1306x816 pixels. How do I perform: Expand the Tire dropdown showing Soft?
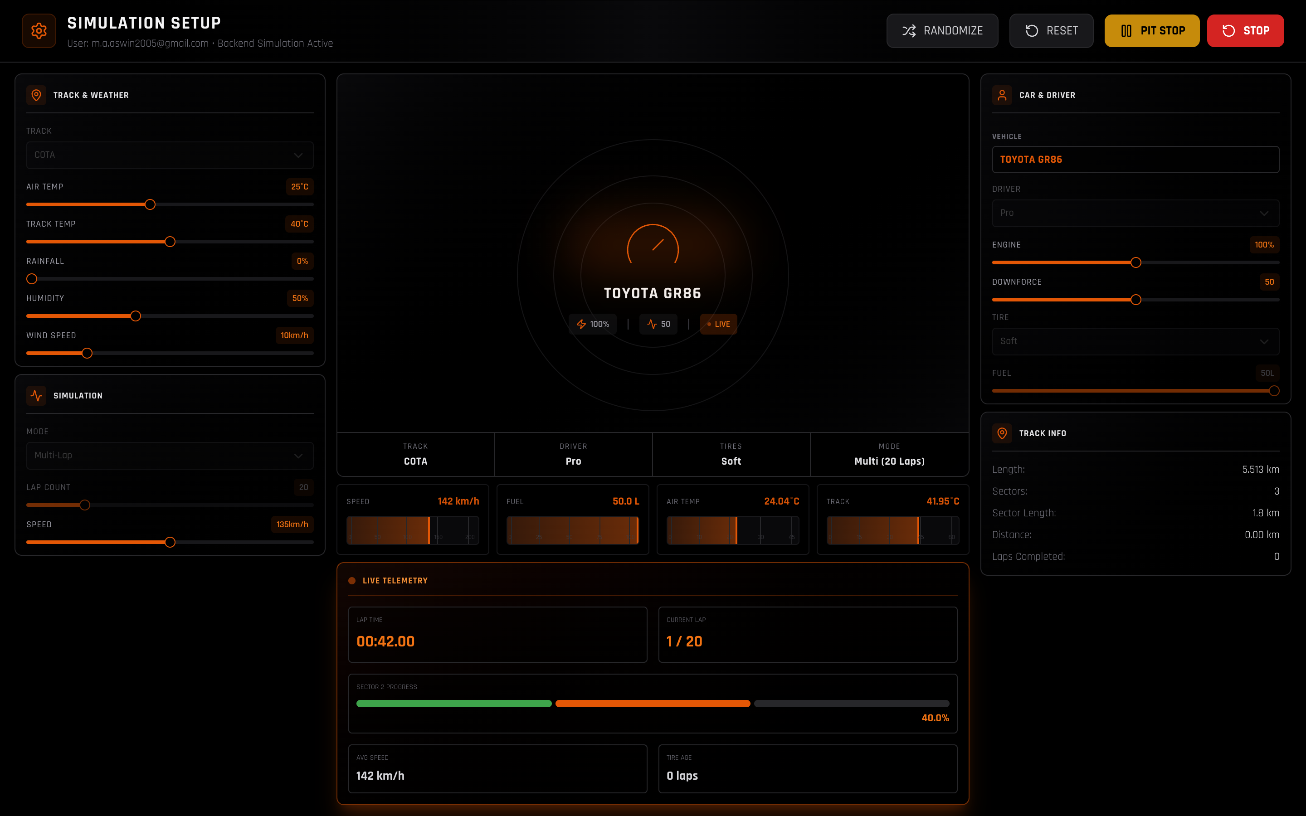[x=1135, y=341]
